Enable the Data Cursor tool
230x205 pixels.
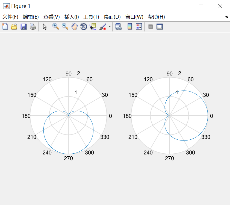[93, 27]
